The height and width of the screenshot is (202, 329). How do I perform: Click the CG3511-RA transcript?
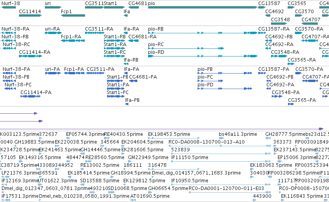[95, 33]
